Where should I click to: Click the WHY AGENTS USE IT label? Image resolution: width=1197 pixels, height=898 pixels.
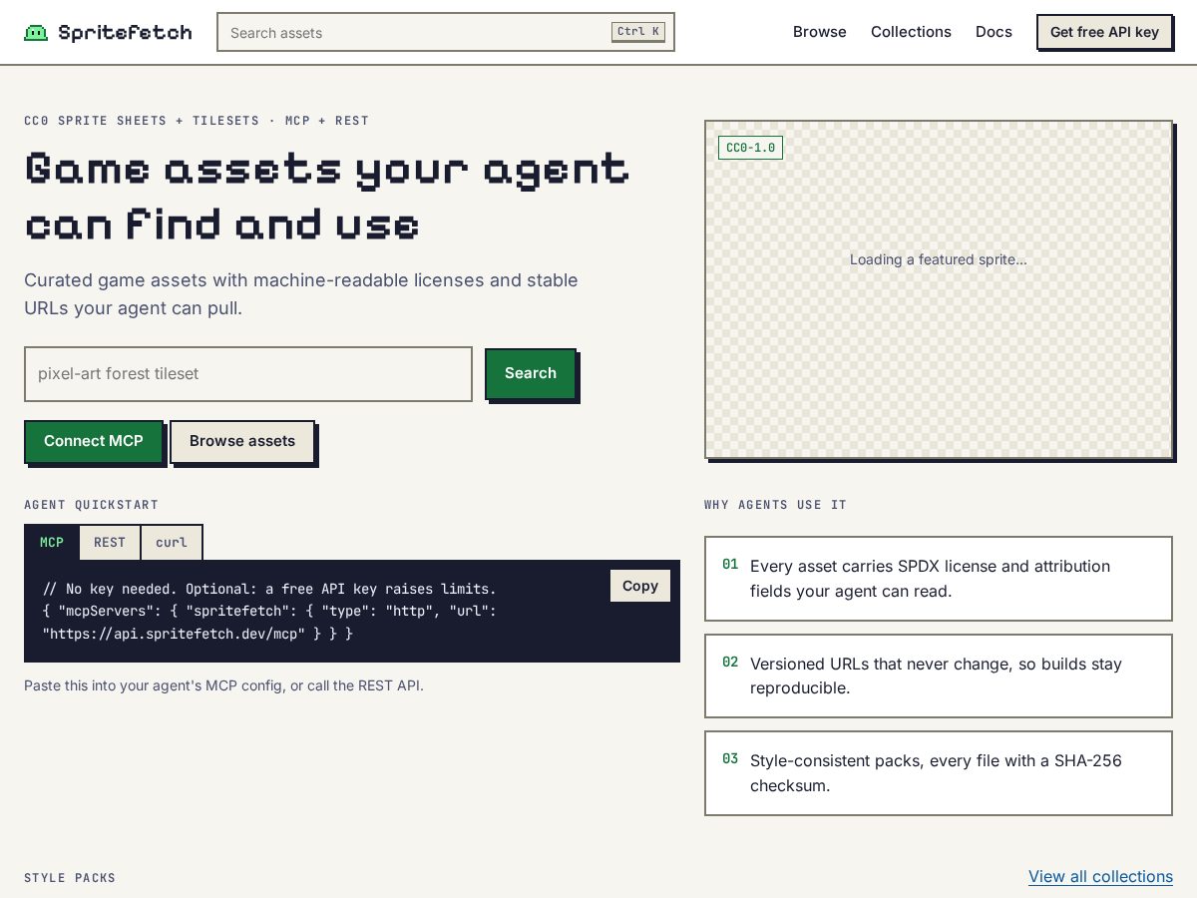point(775,505)
